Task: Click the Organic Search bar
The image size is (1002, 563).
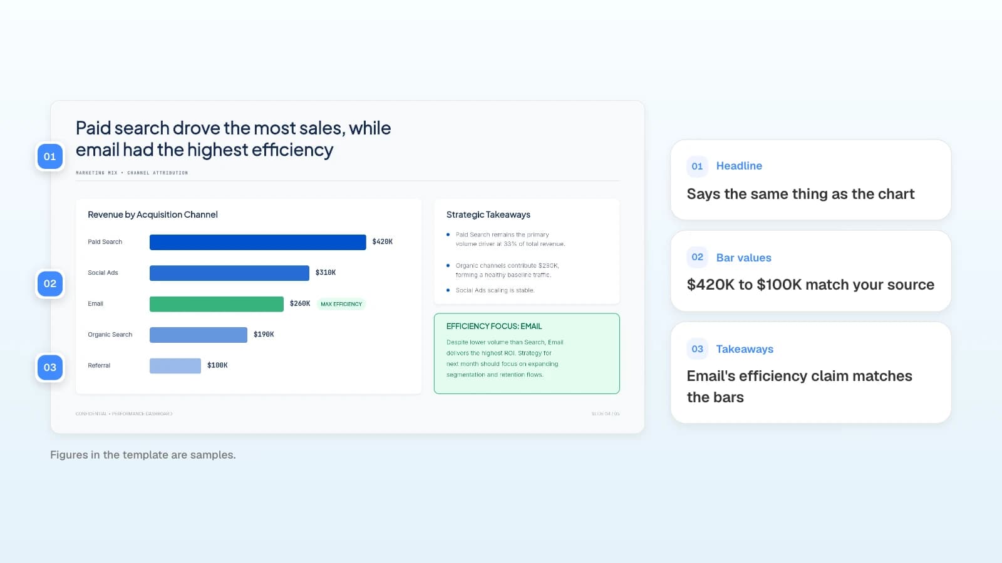Action: [199, 335]
